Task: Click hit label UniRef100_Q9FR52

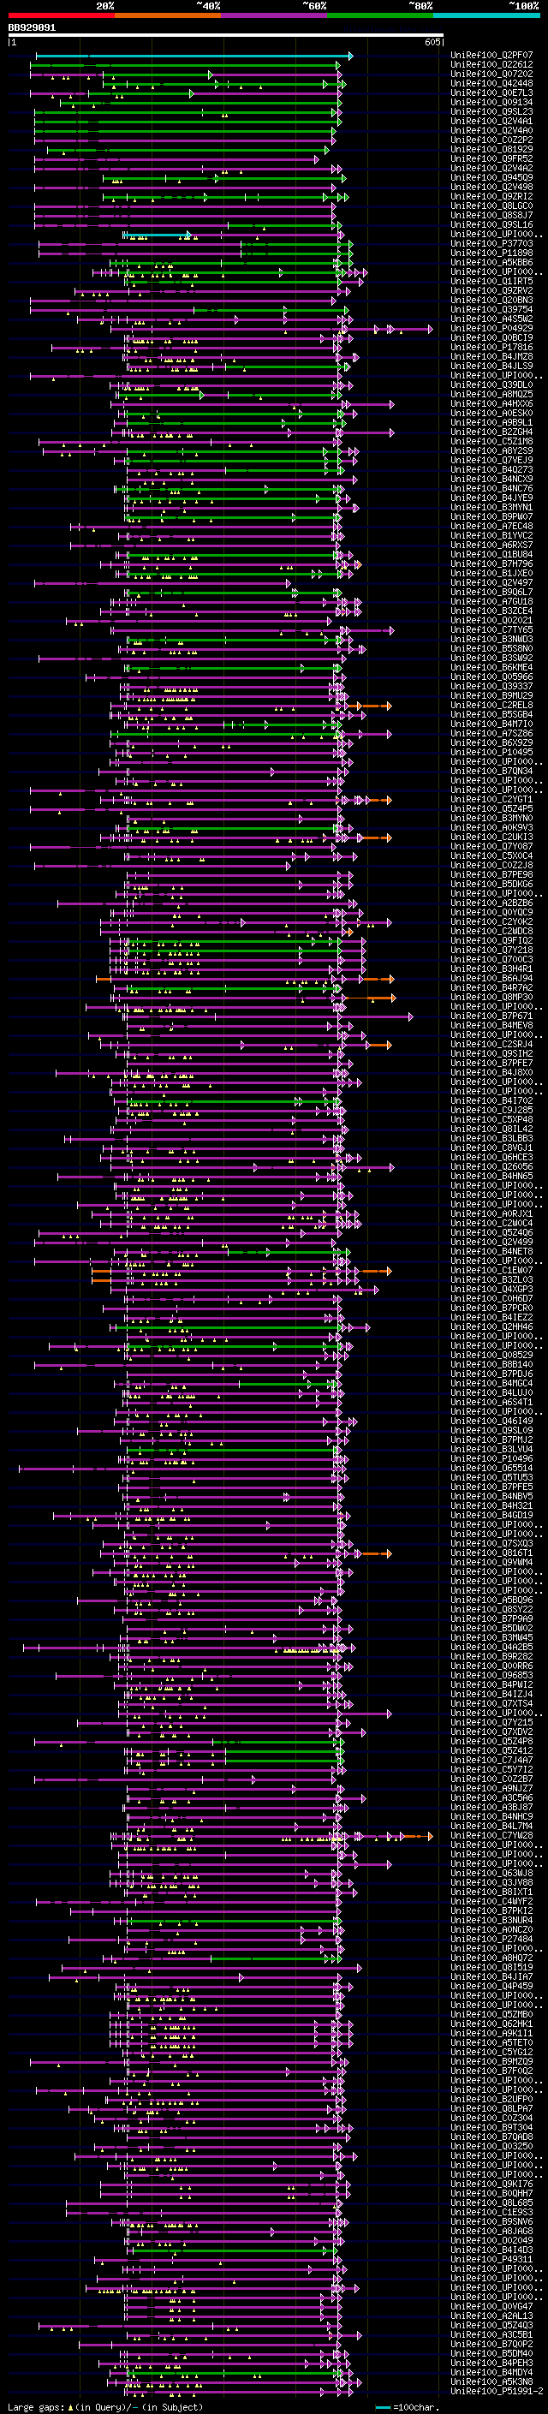Action: point(491,158)
